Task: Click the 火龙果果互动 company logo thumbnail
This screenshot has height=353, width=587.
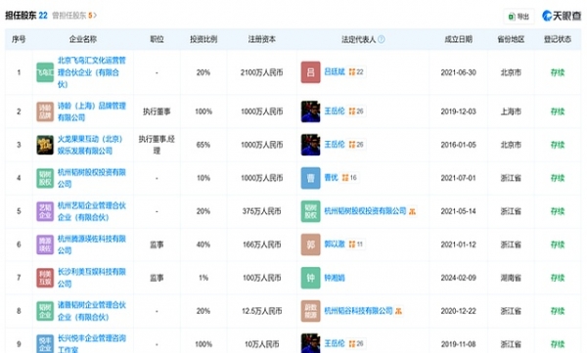Action: (x=45, y=145)
